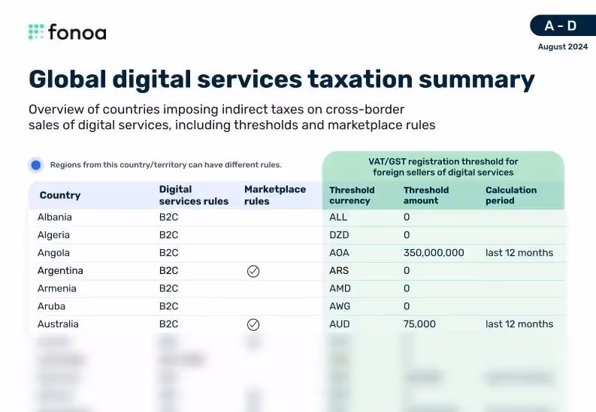Select the Country column header
This screenshot has height=412, width=596.
(60, 195)
